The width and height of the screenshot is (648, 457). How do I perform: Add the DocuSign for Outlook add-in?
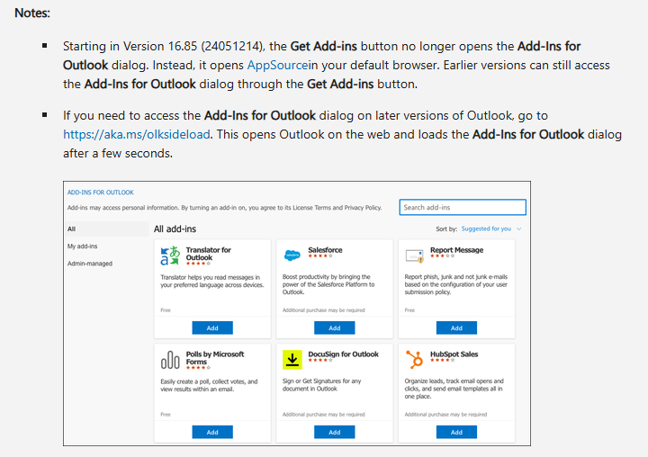[x=334, y=432]
